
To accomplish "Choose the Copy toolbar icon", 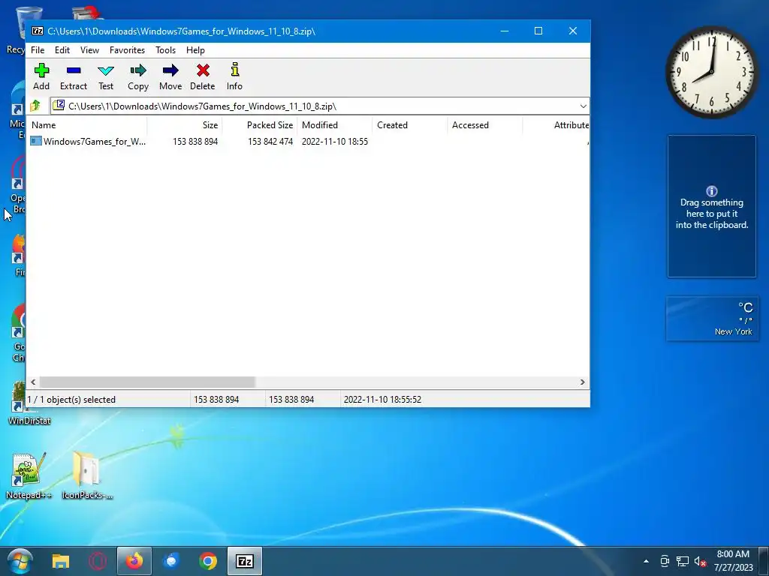I will click(x=138, y=77).
